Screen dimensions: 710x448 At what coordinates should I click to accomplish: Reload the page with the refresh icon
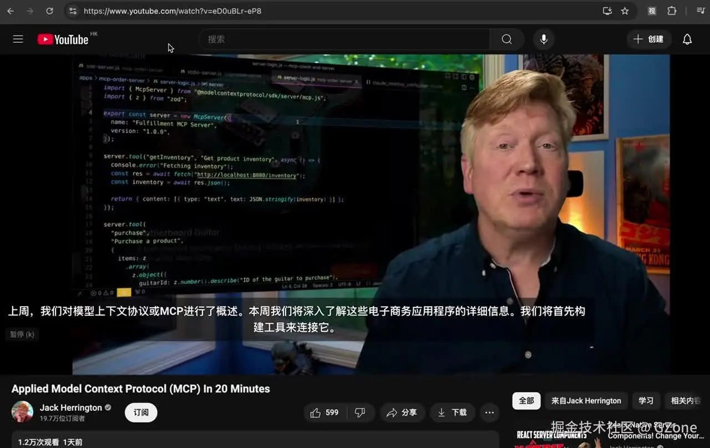(x=49, y=11)
